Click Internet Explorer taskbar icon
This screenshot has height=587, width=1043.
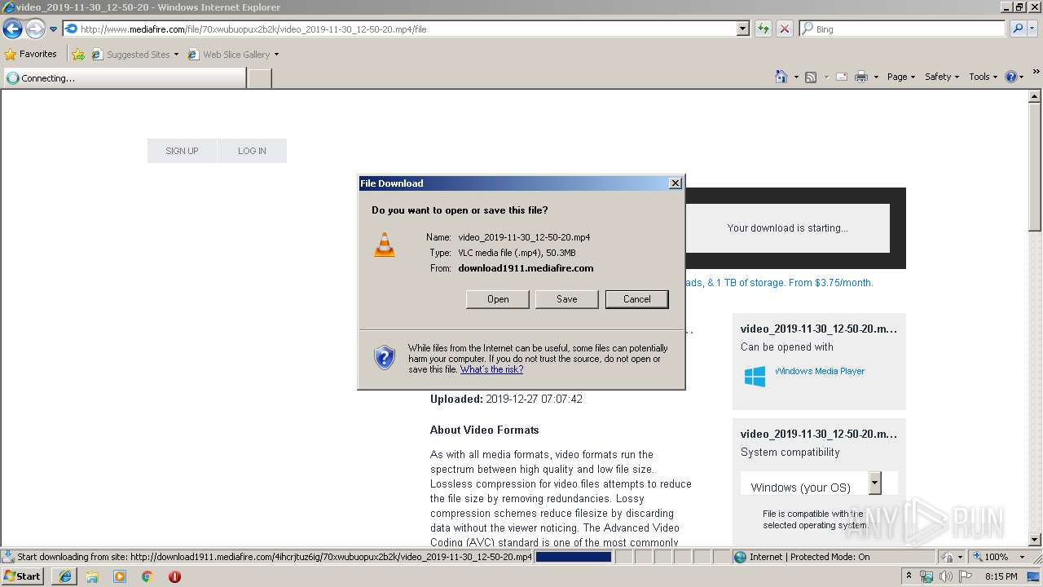tap(65, 576)
